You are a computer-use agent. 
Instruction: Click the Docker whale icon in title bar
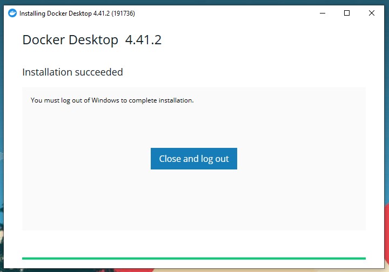(x=12, y=13)
